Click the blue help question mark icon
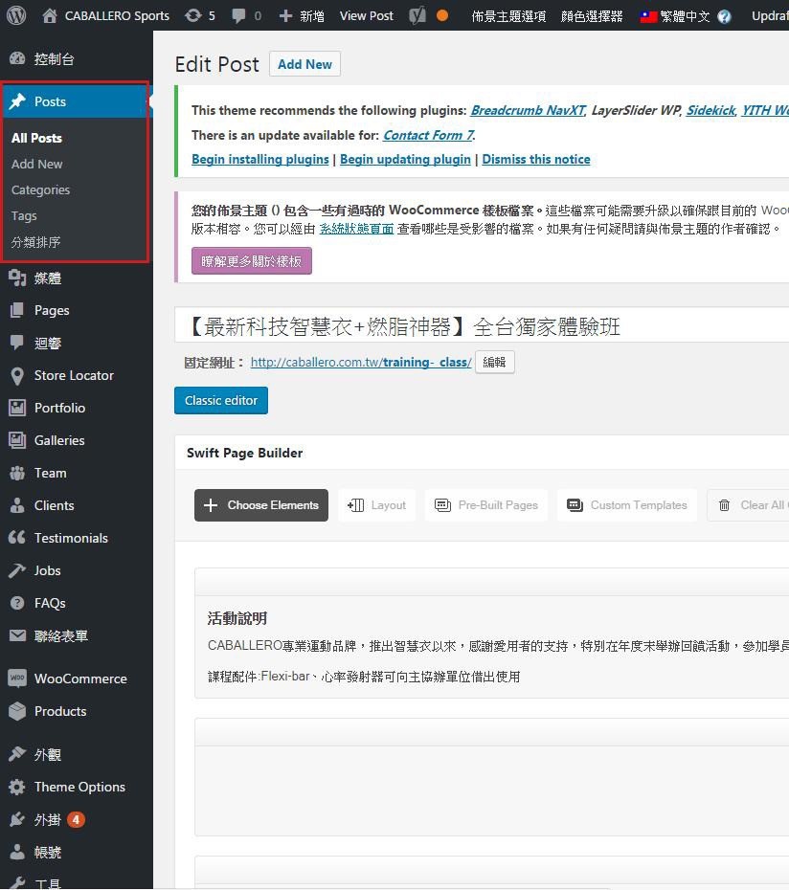This screenshot has height=890, width=789. 724,16
